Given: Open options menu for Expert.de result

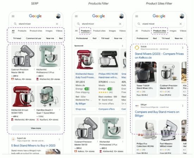Looking at the screenshot, I should coord(59,139).
